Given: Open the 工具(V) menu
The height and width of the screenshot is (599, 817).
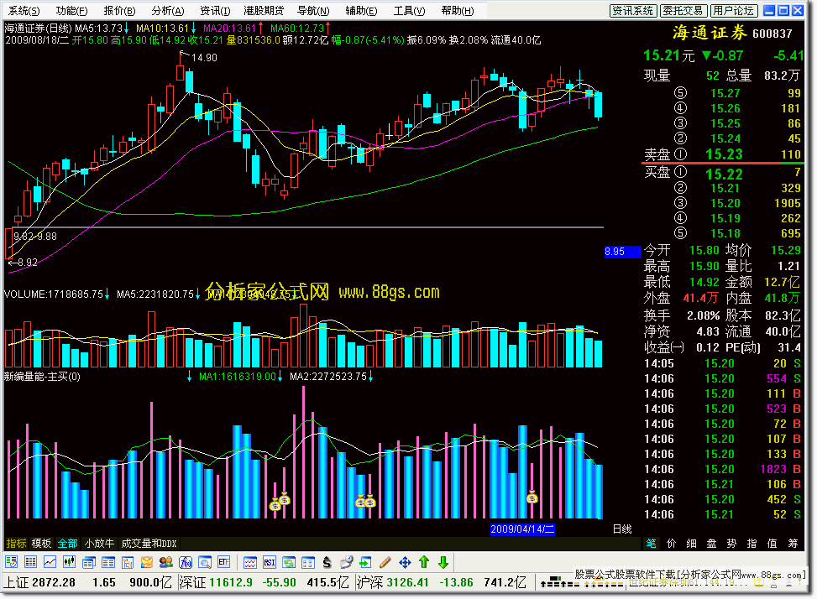Looking at the screenshot, I should pos(409,10).
